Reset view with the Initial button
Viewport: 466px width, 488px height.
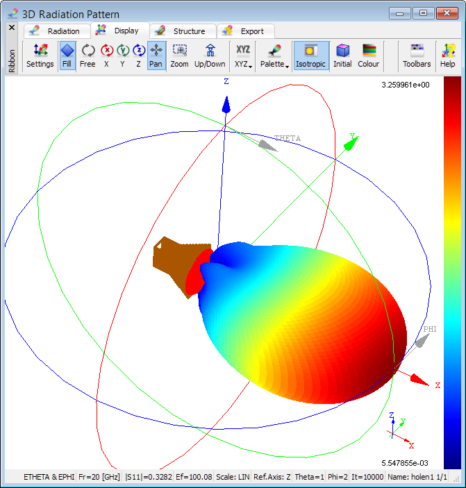[342, 56]
